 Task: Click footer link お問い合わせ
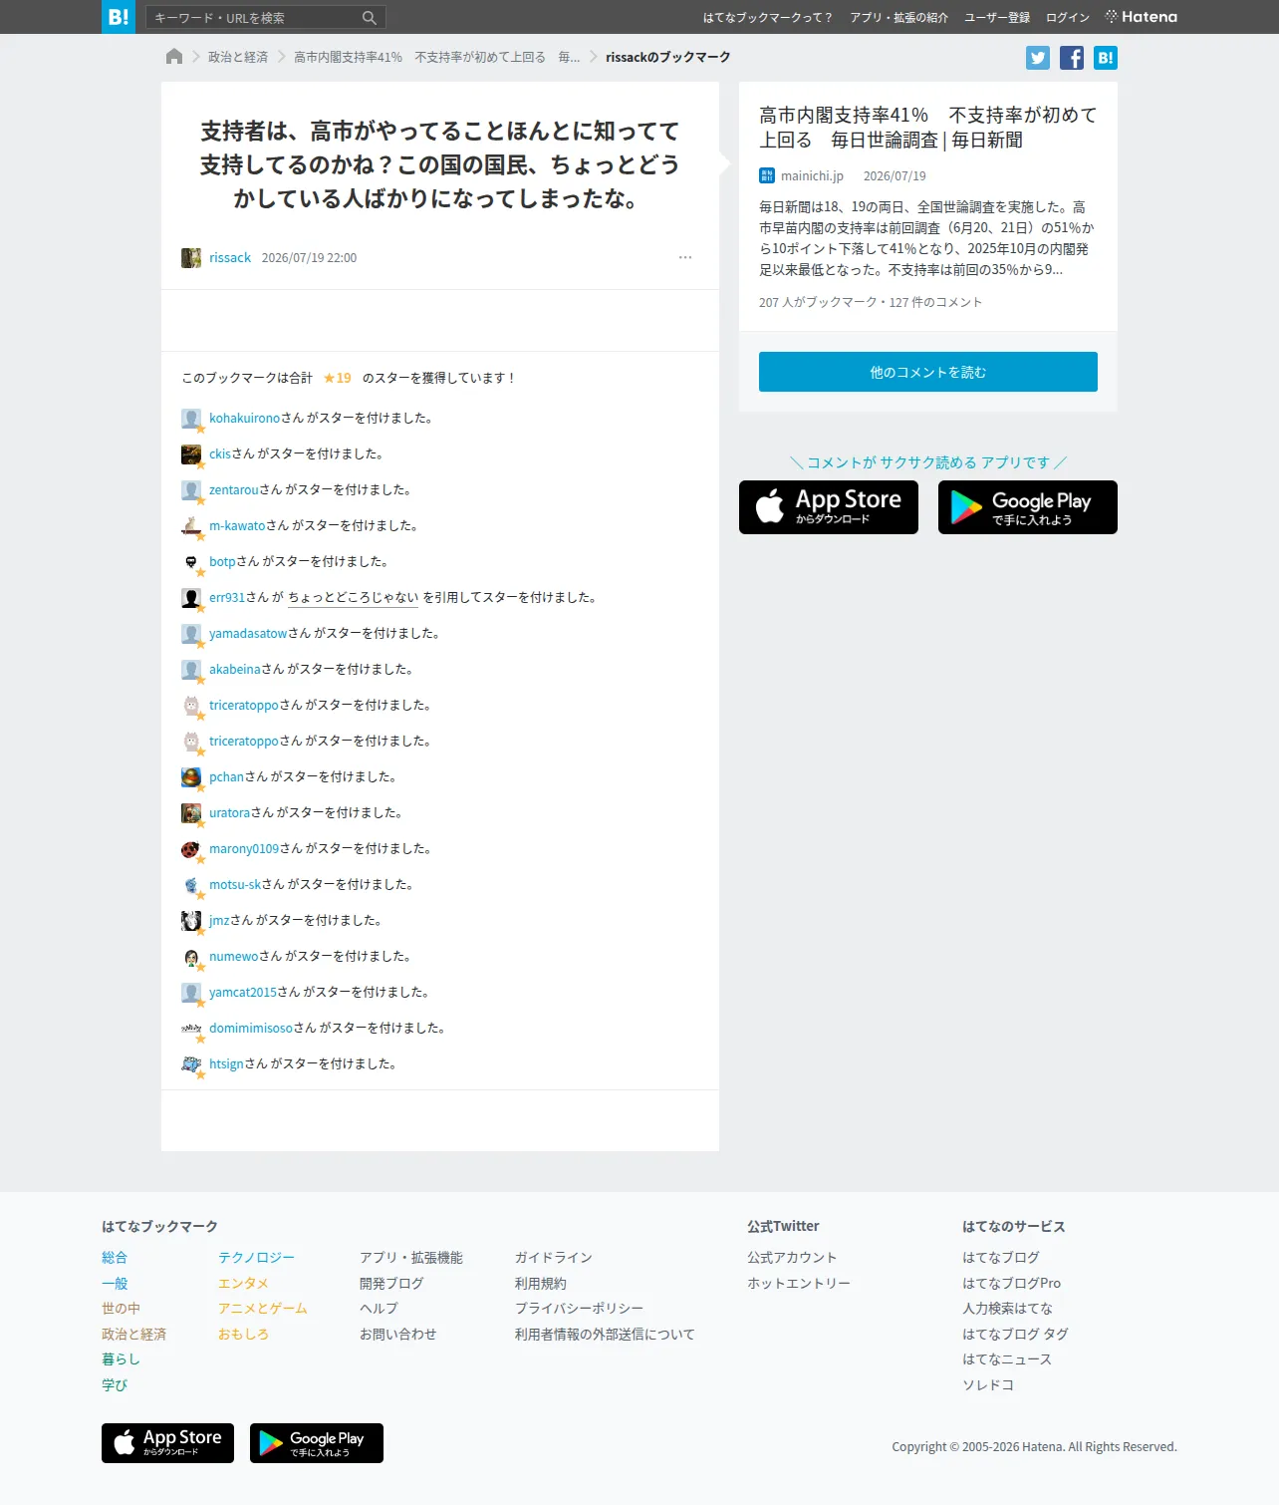(x=398, y=1335)
